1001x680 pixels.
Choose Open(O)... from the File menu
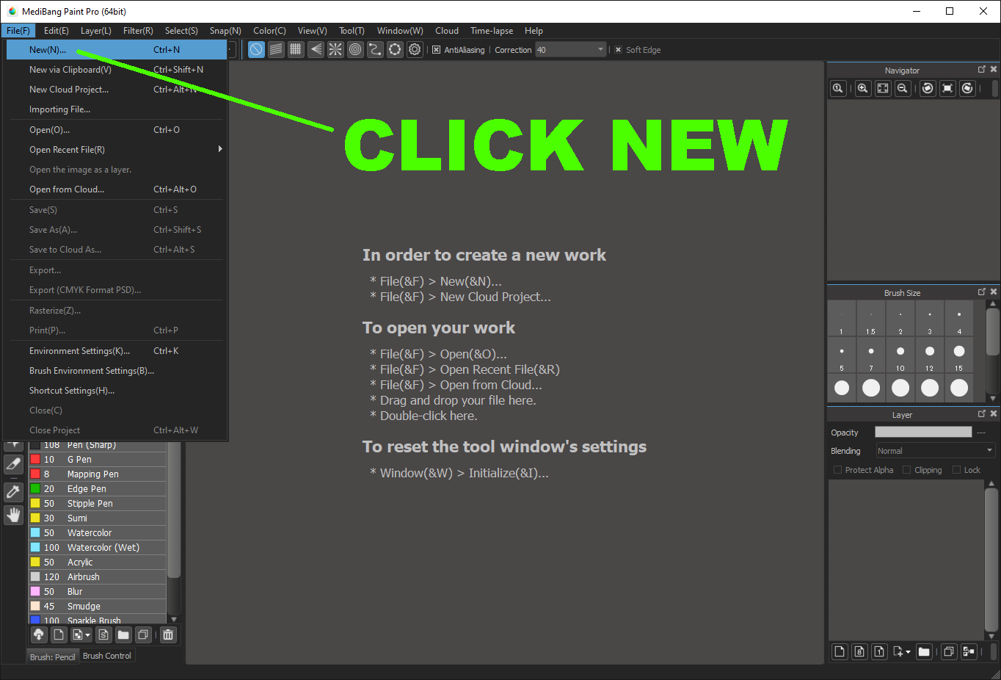[117, 129]
